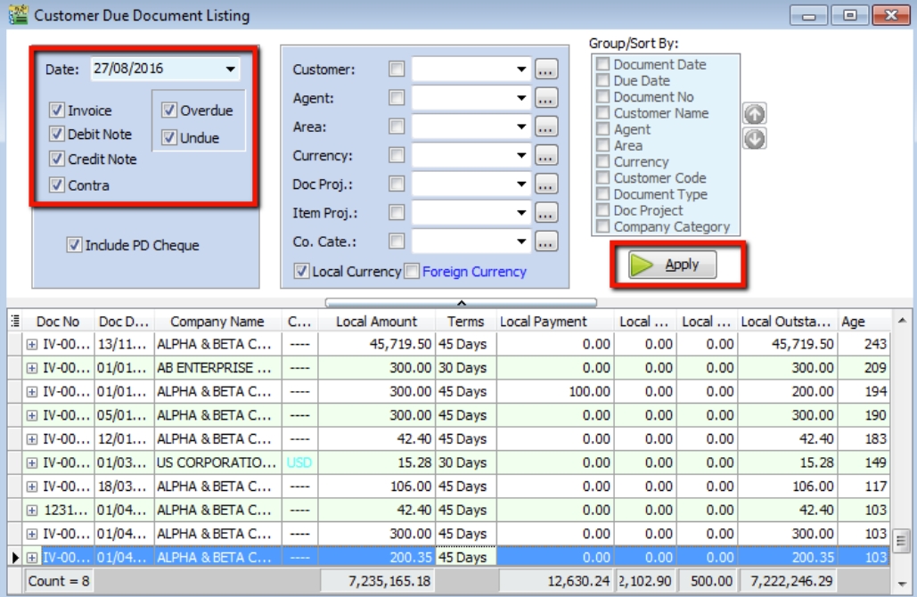Click the grid column chooser icon
917x597 pixels.
pos(15,322)
